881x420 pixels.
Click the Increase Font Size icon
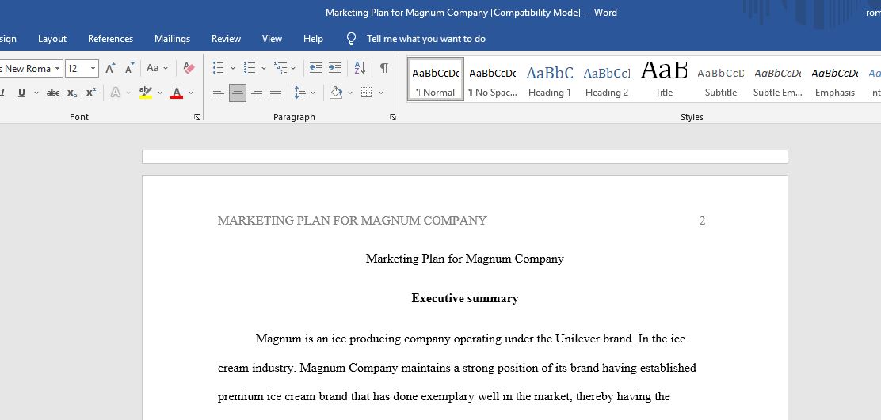111,68
